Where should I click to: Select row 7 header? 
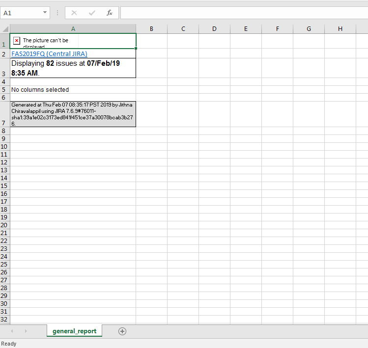[x=5, y=114]
